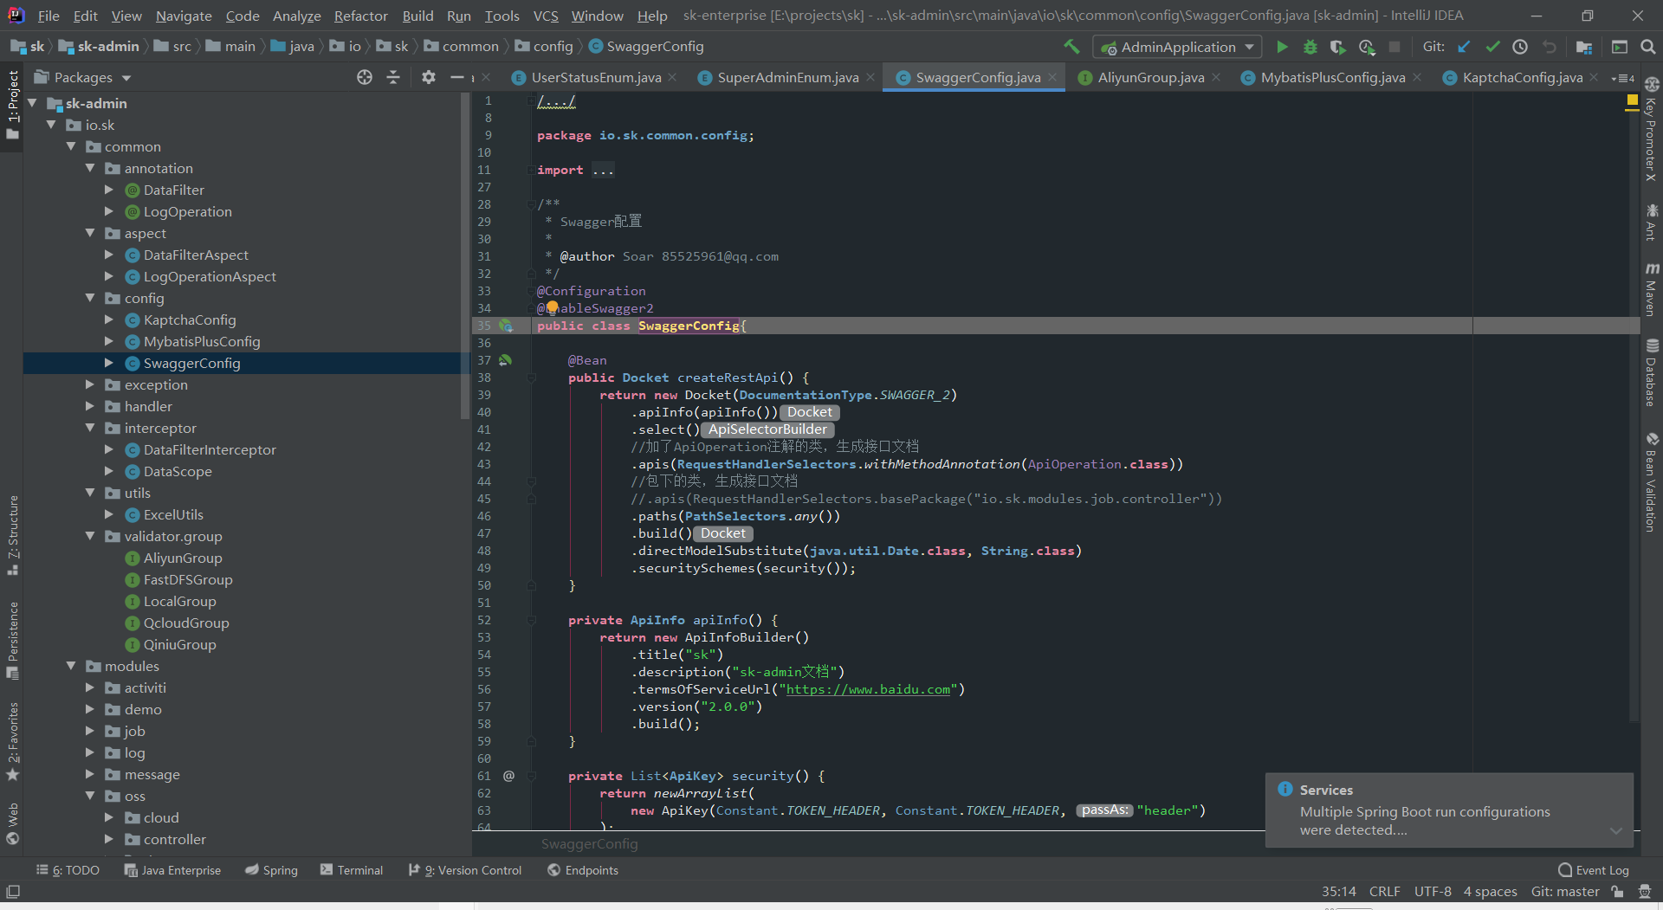
Task: Click the sk-admin breadcrumb
Action: [x=99, y=46]
